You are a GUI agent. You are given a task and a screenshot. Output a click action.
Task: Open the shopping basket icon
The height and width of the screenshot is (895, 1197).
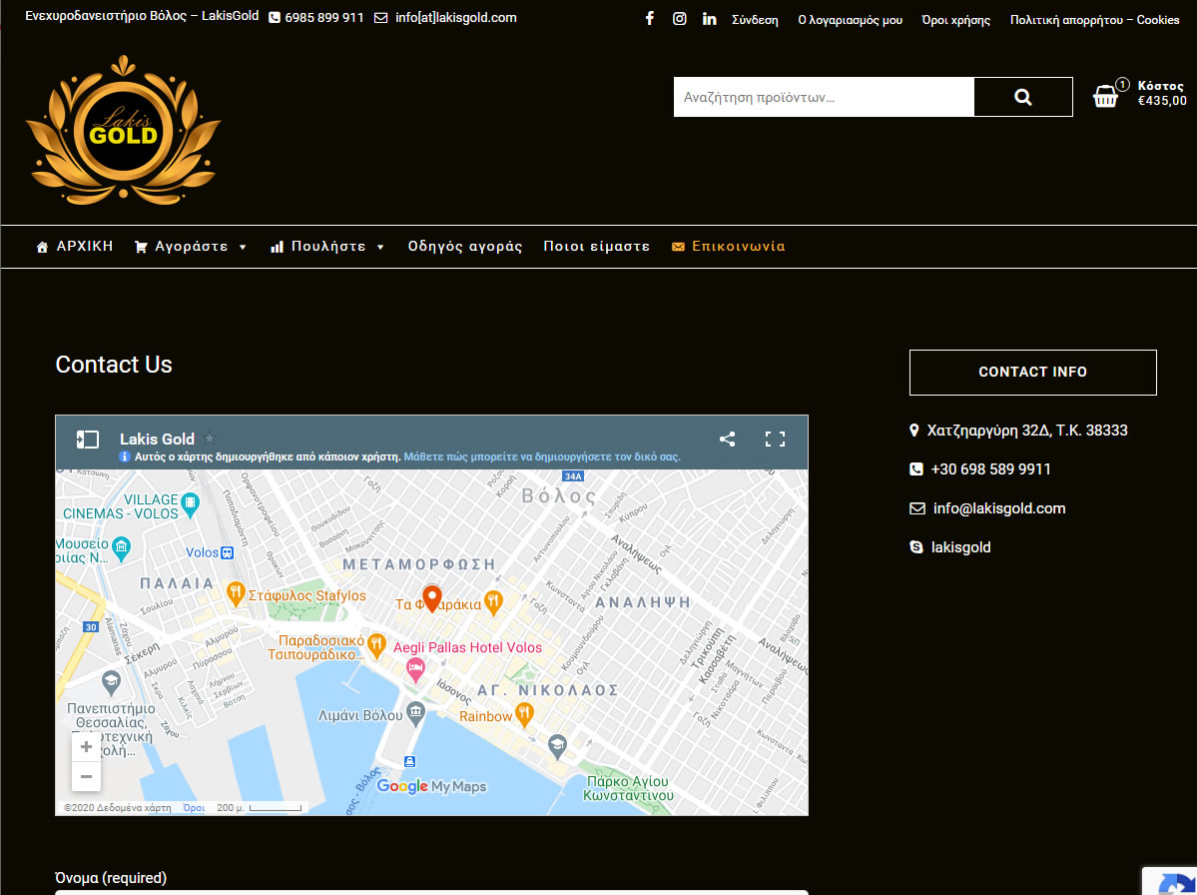pyautogui.click(x=1104, y=96)
